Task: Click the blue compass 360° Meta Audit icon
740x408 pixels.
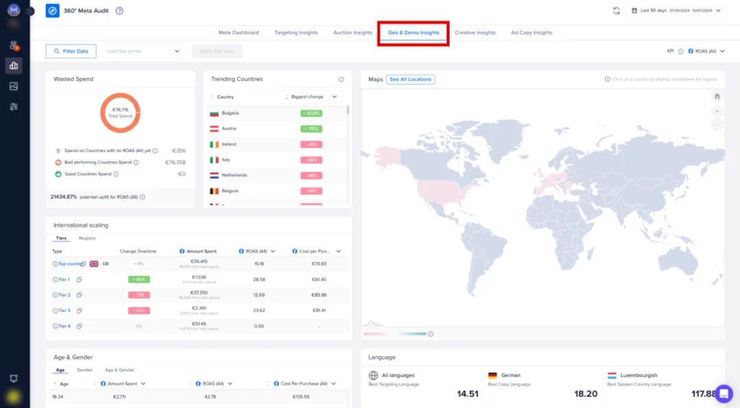Action: (x=52, y=10)
